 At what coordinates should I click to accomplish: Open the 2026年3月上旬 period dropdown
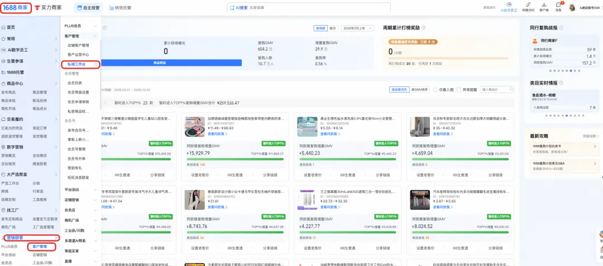[x=358, y=28]
